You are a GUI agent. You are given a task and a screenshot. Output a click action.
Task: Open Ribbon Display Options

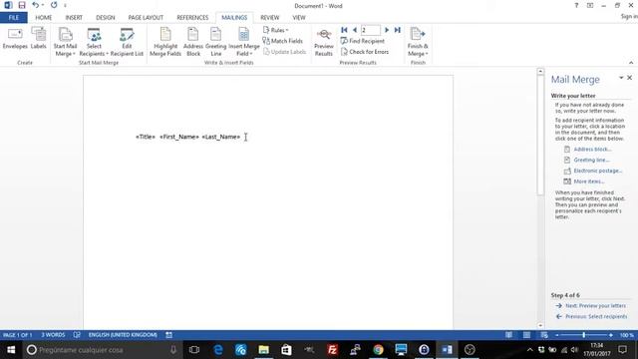(590, 6)
